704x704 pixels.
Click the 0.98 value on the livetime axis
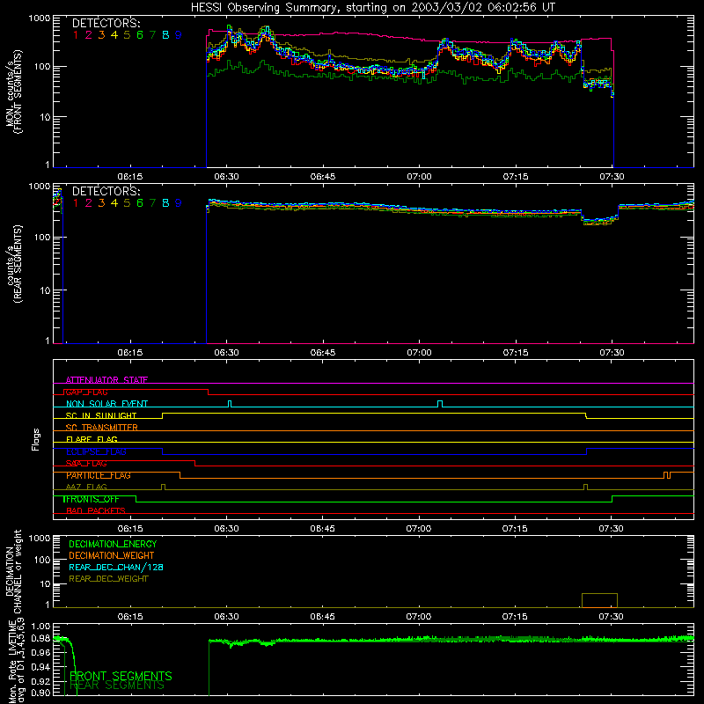tap(41, 638)
